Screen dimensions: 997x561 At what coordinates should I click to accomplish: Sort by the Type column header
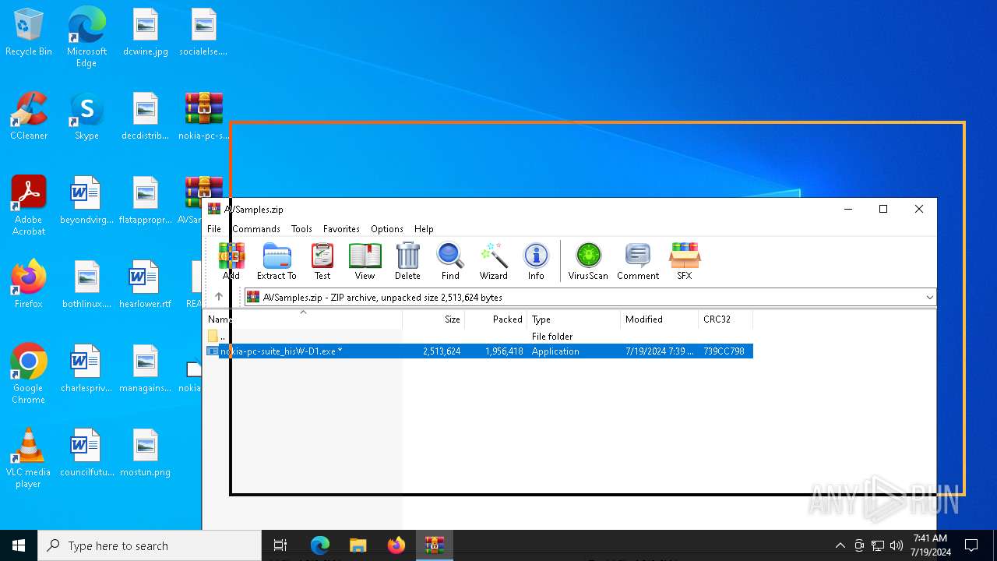574,319
